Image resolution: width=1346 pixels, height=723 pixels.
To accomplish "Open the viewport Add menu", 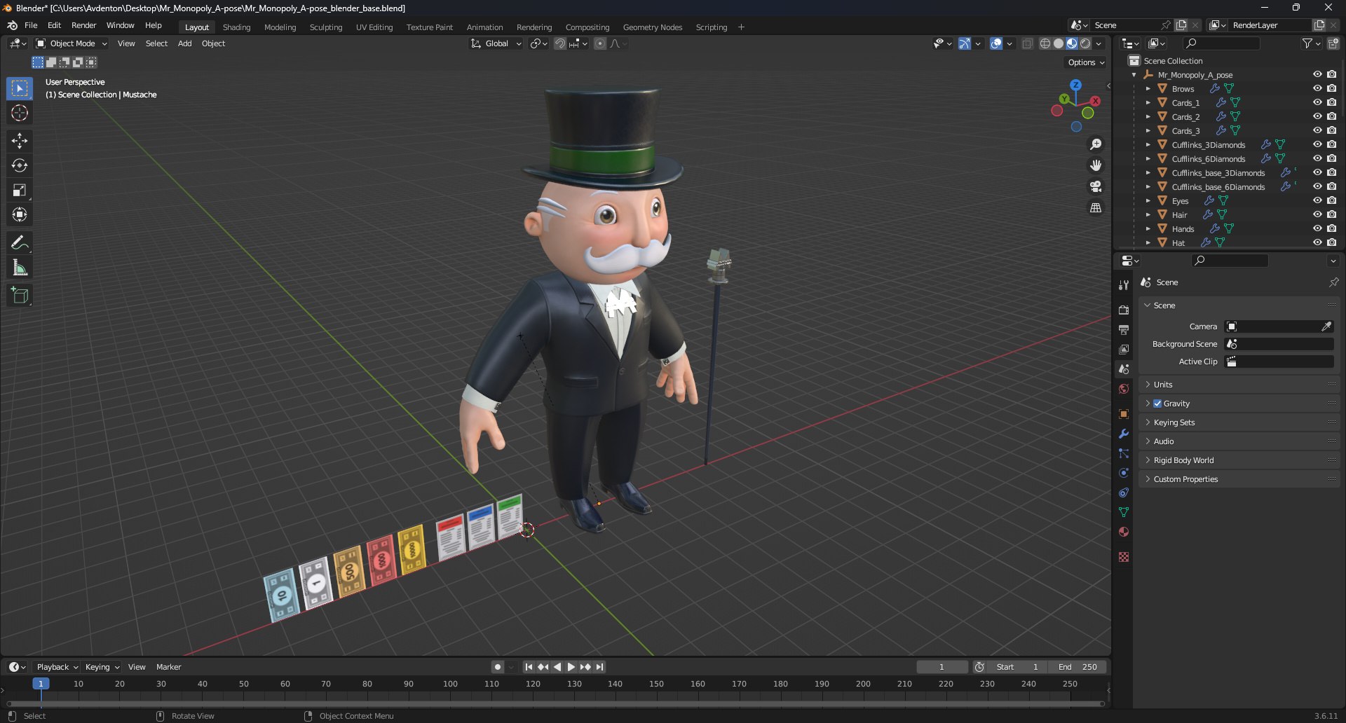I will tap(184, 43).
